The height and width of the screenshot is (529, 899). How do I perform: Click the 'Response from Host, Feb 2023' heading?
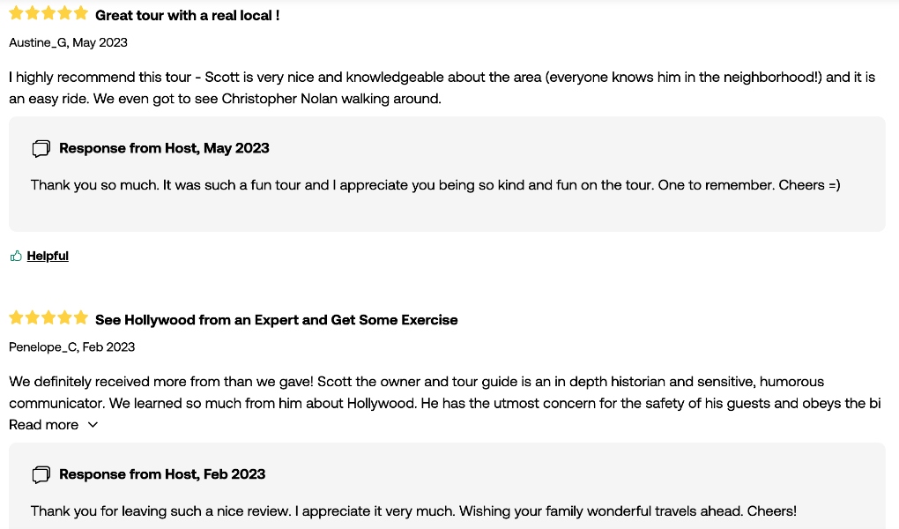pos(162,474)
